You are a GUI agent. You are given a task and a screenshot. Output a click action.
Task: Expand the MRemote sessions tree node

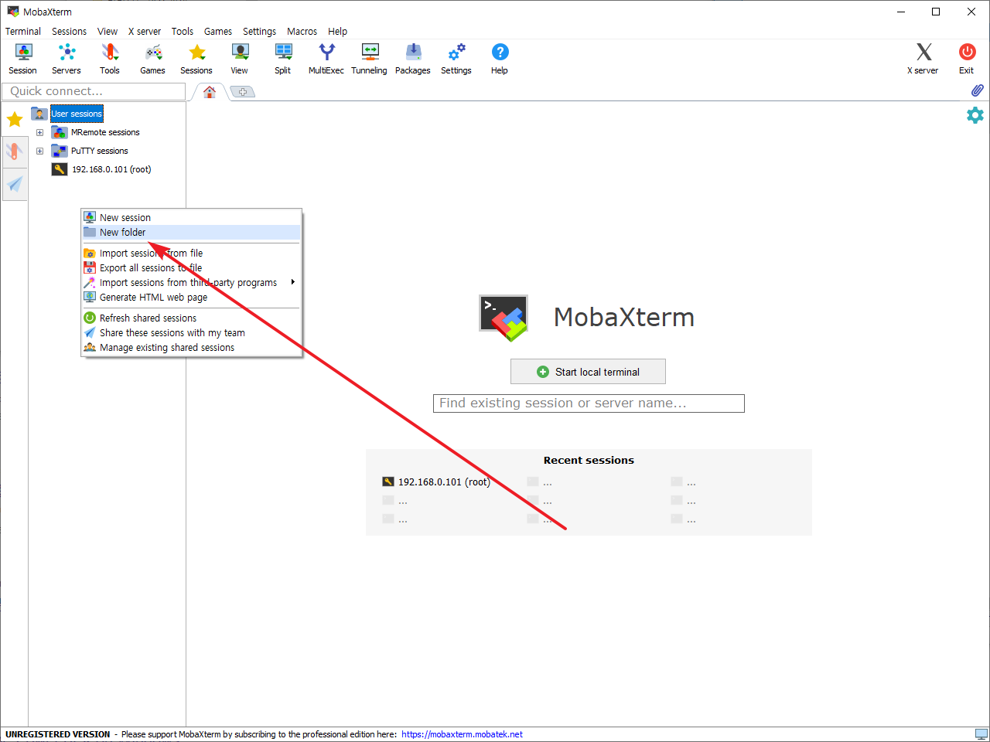[39, 132]
